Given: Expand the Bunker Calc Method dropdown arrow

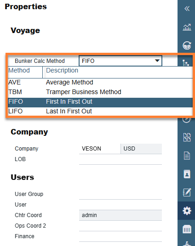Looking at the screenshot, I should pyautogui.click(x=157, y=61).
